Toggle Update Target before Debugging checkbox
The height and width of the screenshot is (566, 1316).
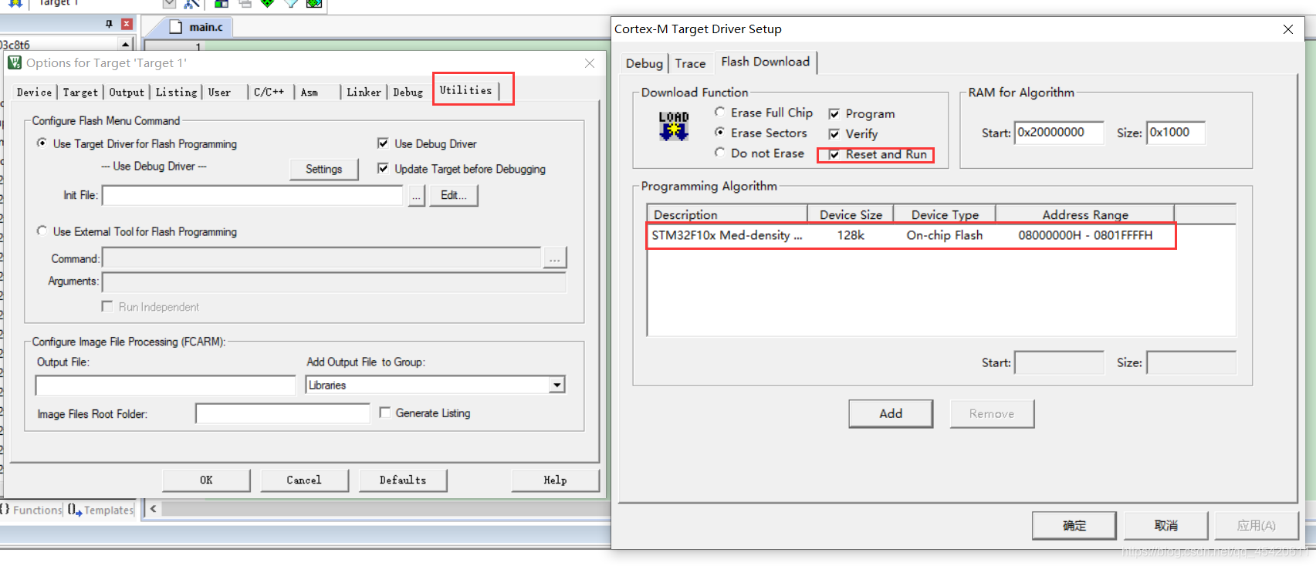point(383,169)
